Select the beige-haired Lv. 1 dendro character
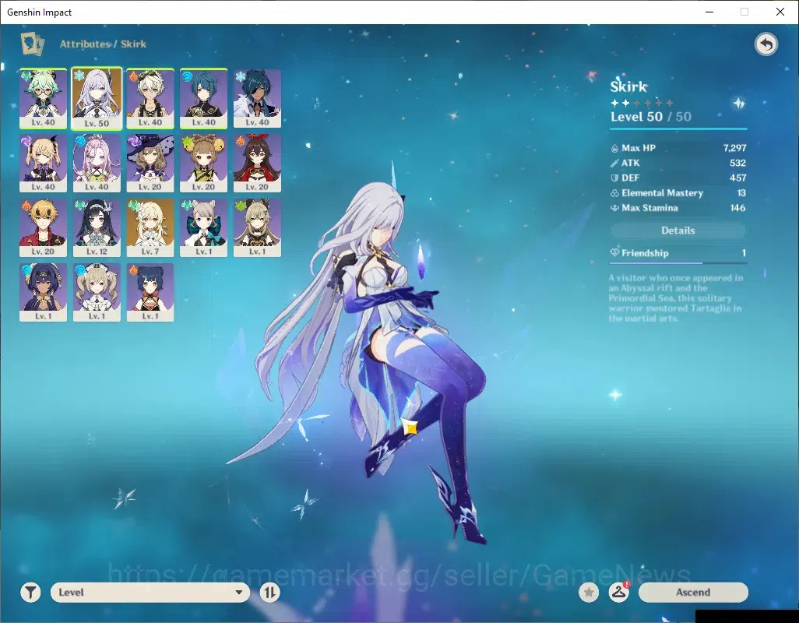The image size is (799, 623). coord(257,227)
